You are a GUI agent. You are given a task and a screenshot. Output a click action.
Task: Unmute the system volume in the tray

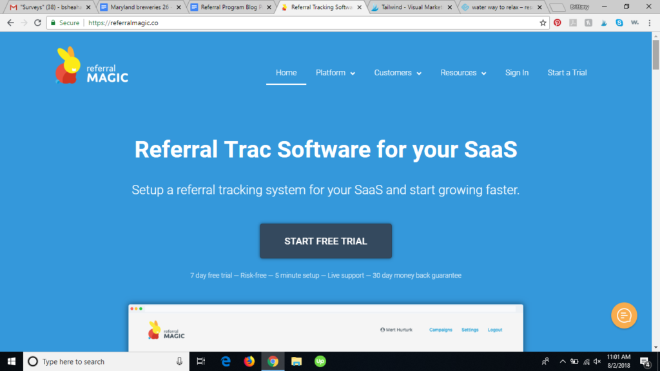[x=596, y=361]
